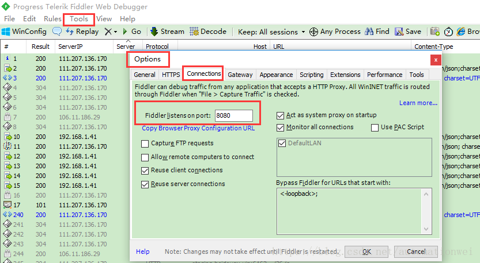Launch the Browse IE toolbar icon
The width and height of the screenshot is (480, 263).
tap(461, 32)
